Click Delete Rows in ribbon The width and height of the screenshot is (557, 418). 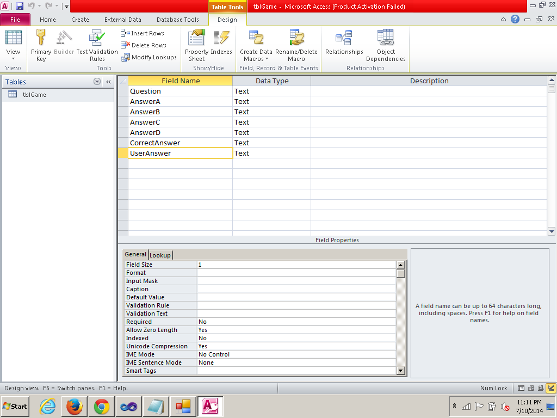(144, 45)
